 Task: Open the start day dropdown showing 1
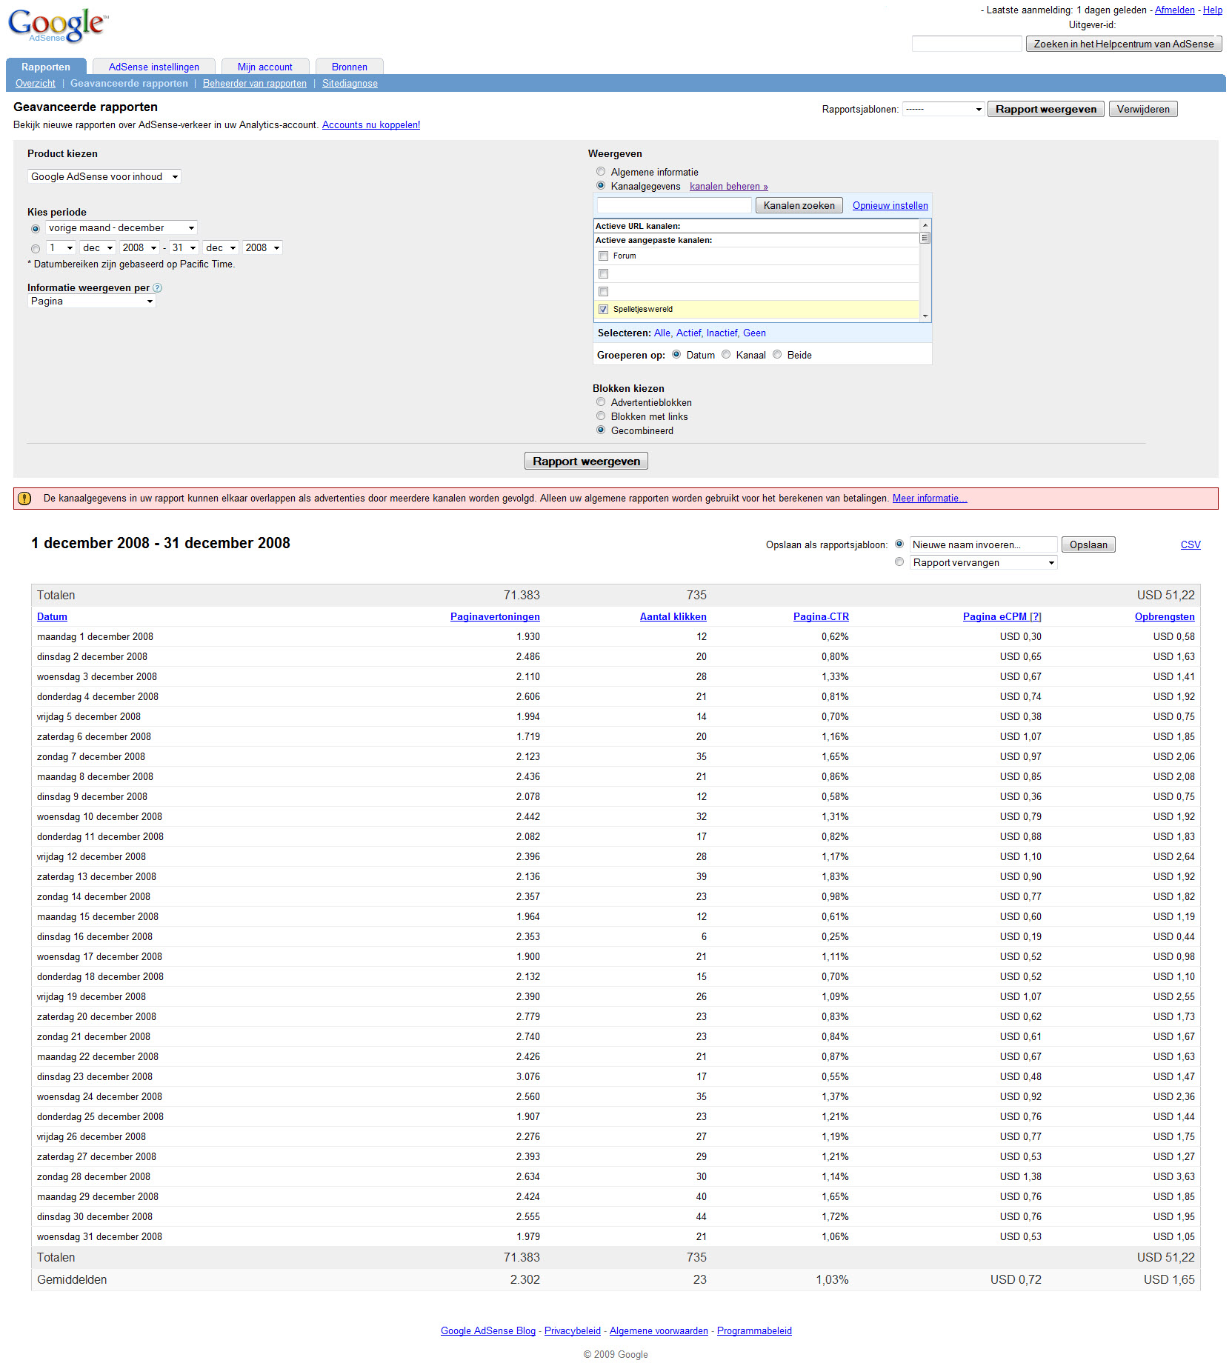pos(61,248)
